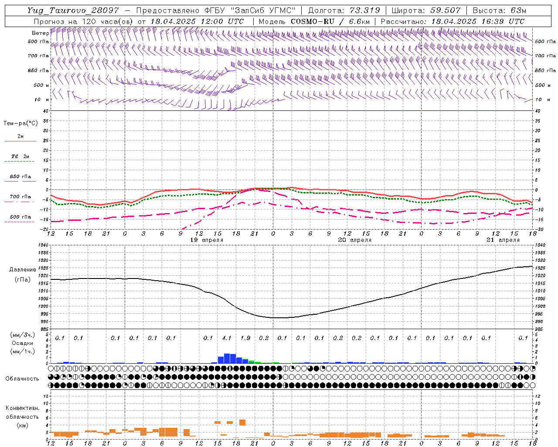The height and width of the screenshot is (447, 558).
Task: Click the 850 гПа label in the temperature legend
Action: [20, 177]
